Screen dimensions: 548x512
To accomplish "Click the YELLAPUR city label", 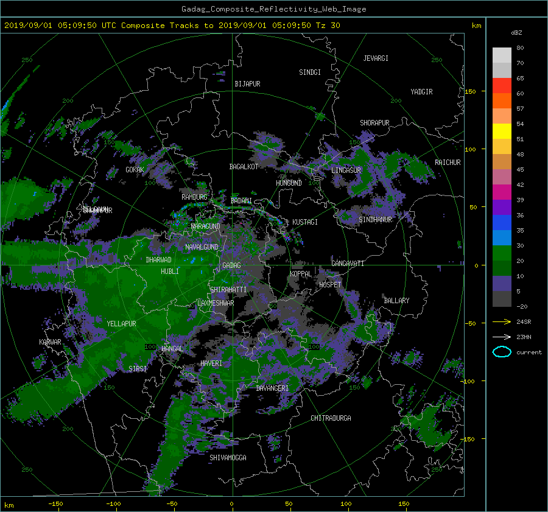I will pos(121,324).
